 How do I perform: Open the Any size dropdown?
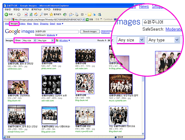click(x=29, y=40)
